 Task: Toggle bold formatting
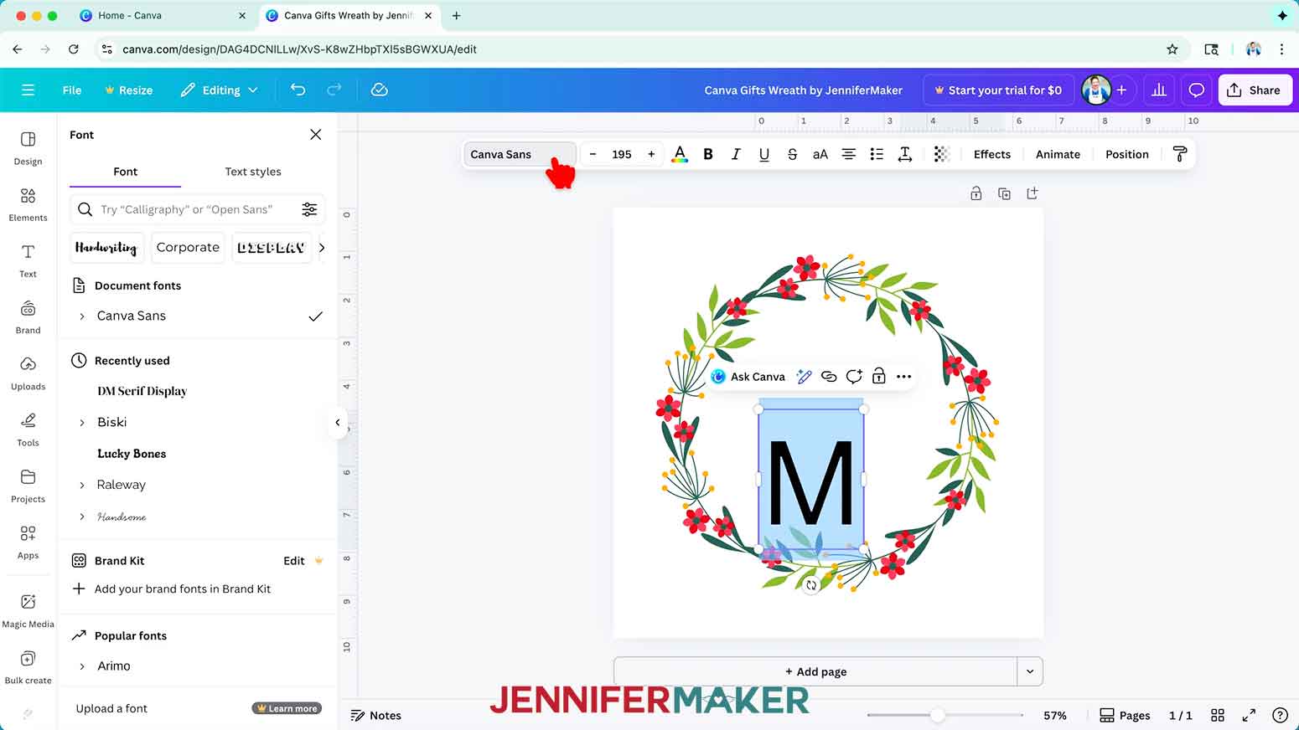coord(708,154)
